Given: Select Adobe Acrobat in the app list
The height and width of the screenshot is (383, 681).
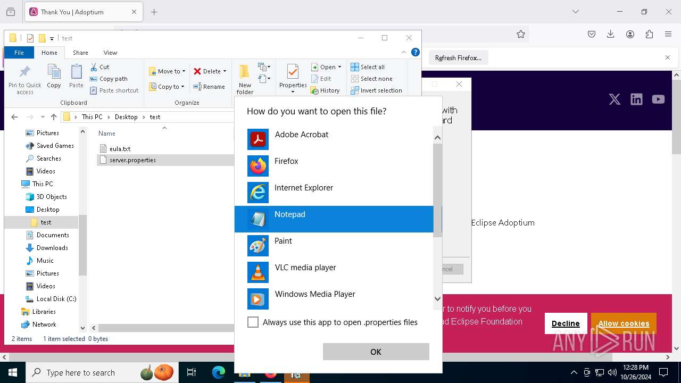Looking at the screenshot, I should tap(334, 139).
